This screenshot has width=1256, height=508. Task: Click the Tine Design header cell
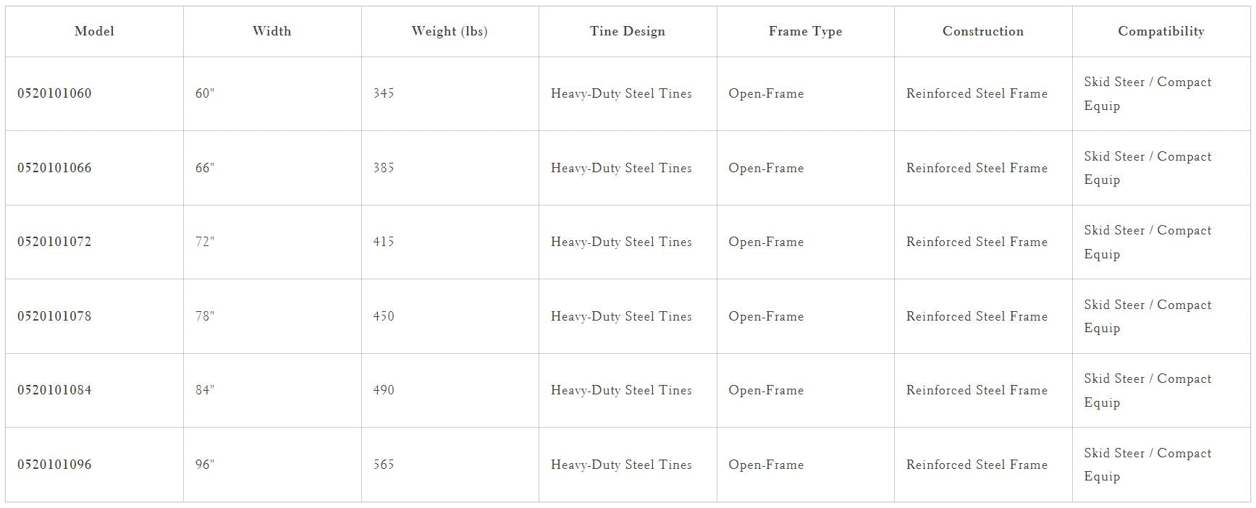click(x=627, y=31)
